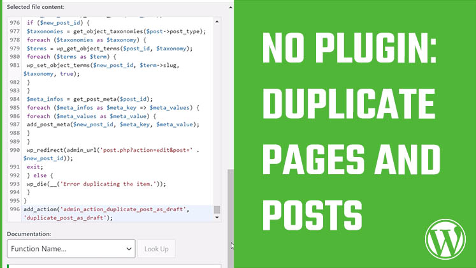Click the exit; statement on line 991

pos(35,167)
